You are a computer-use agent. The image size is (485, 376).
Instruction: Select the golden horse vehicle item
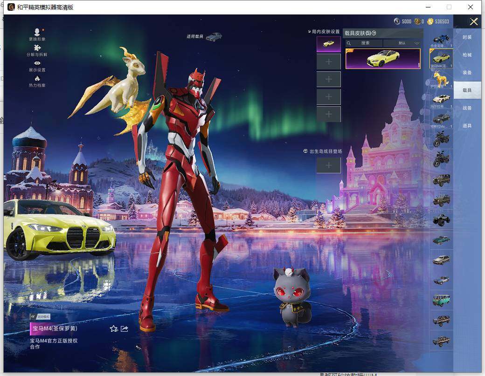pos(441,79)
